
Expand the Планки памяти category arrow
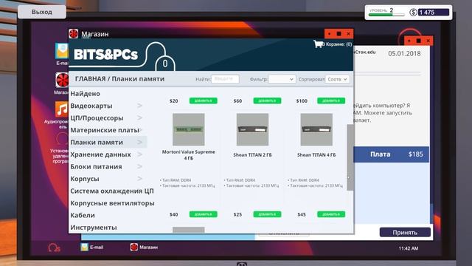[139, 143]
